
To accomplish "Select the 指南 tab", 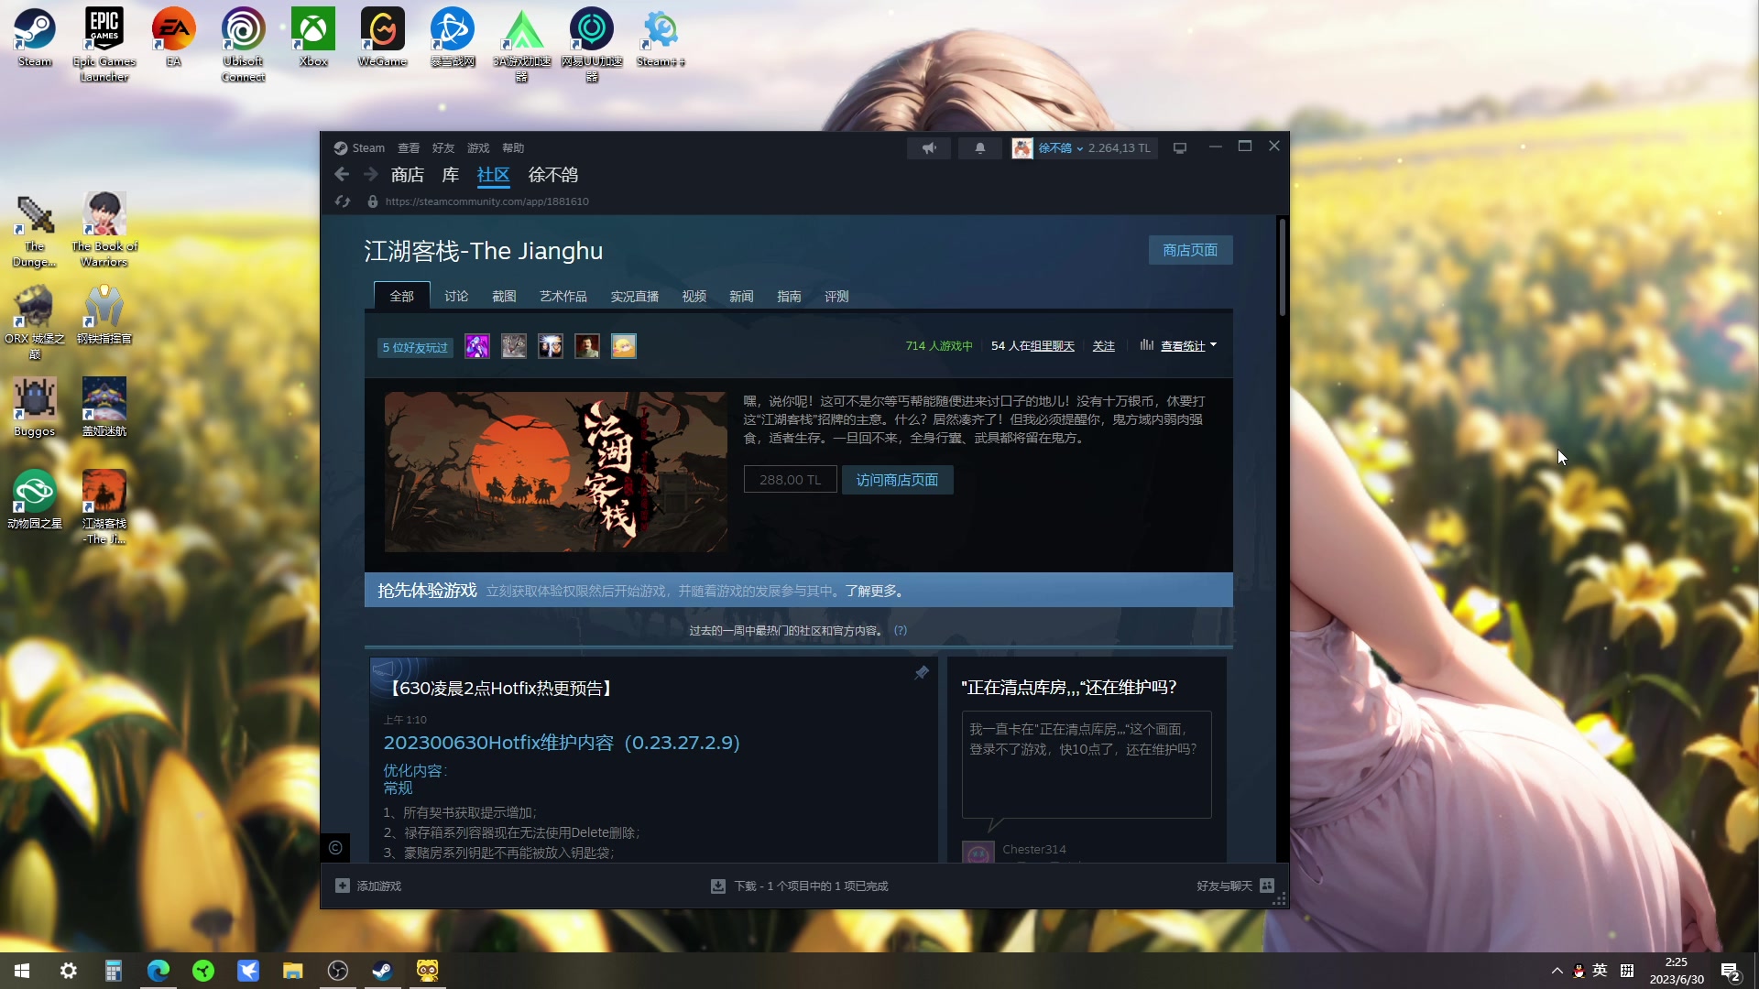I will [x=790, y=296].
